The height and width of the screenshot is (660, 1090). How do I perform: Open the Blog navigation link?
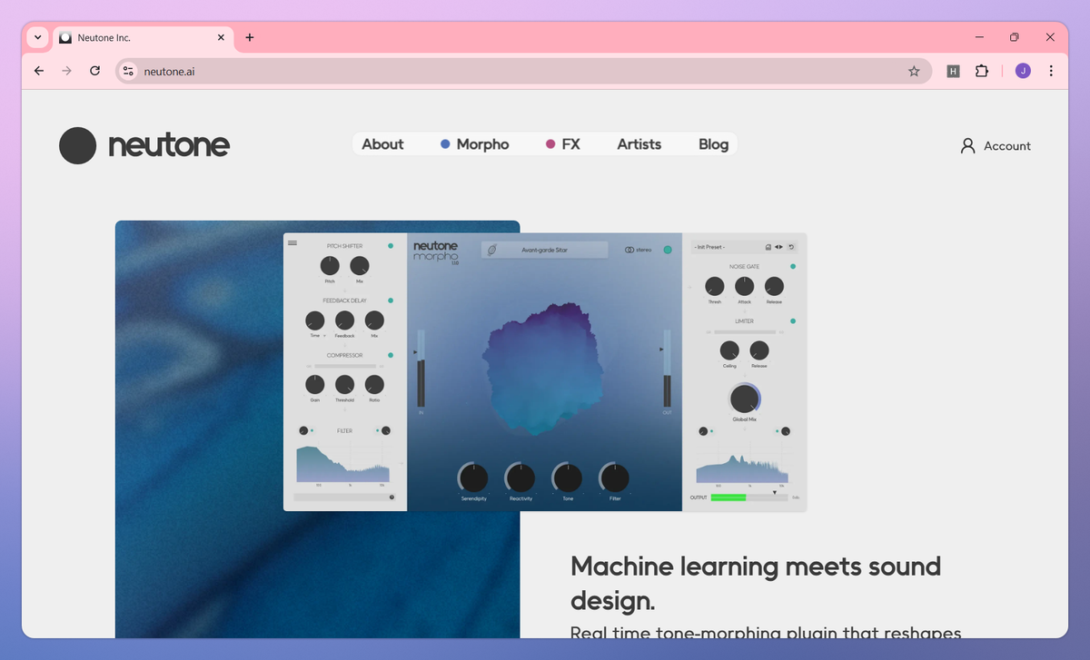click(714, 144)
